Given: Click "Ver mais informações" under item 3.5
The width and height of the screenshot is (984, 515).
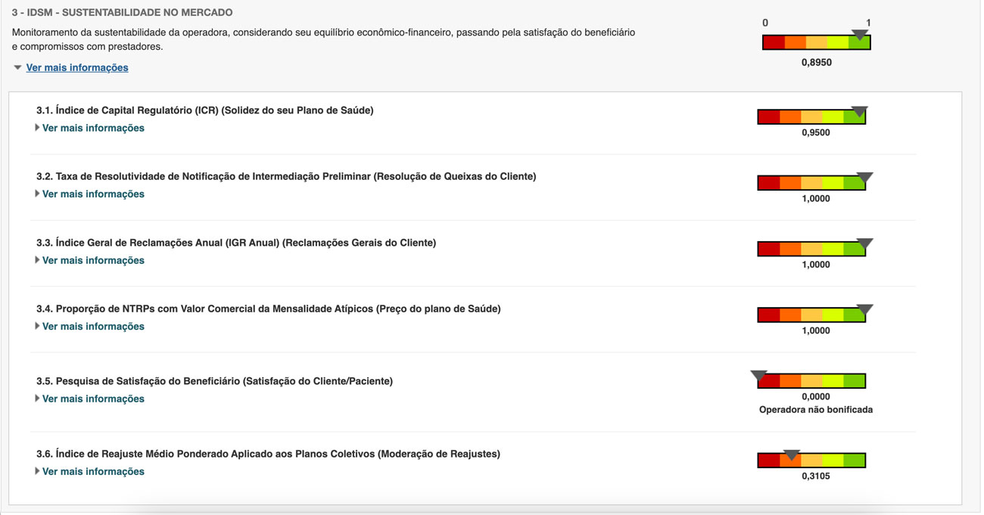Looking at the screenshot, I should (93, 399).
